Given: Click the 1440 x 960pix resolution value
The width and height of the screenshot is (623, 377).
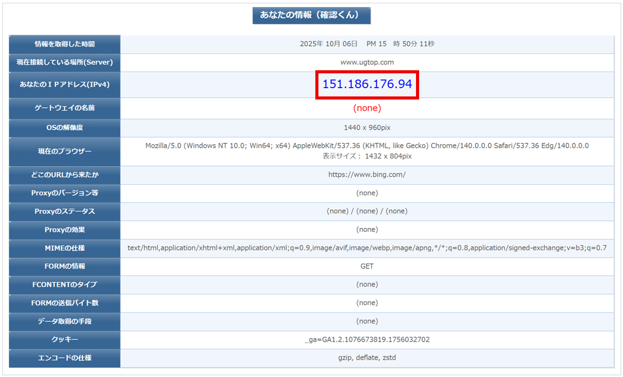Looking at the screenshot, I should pyautogui.click(x=367, y=128).
